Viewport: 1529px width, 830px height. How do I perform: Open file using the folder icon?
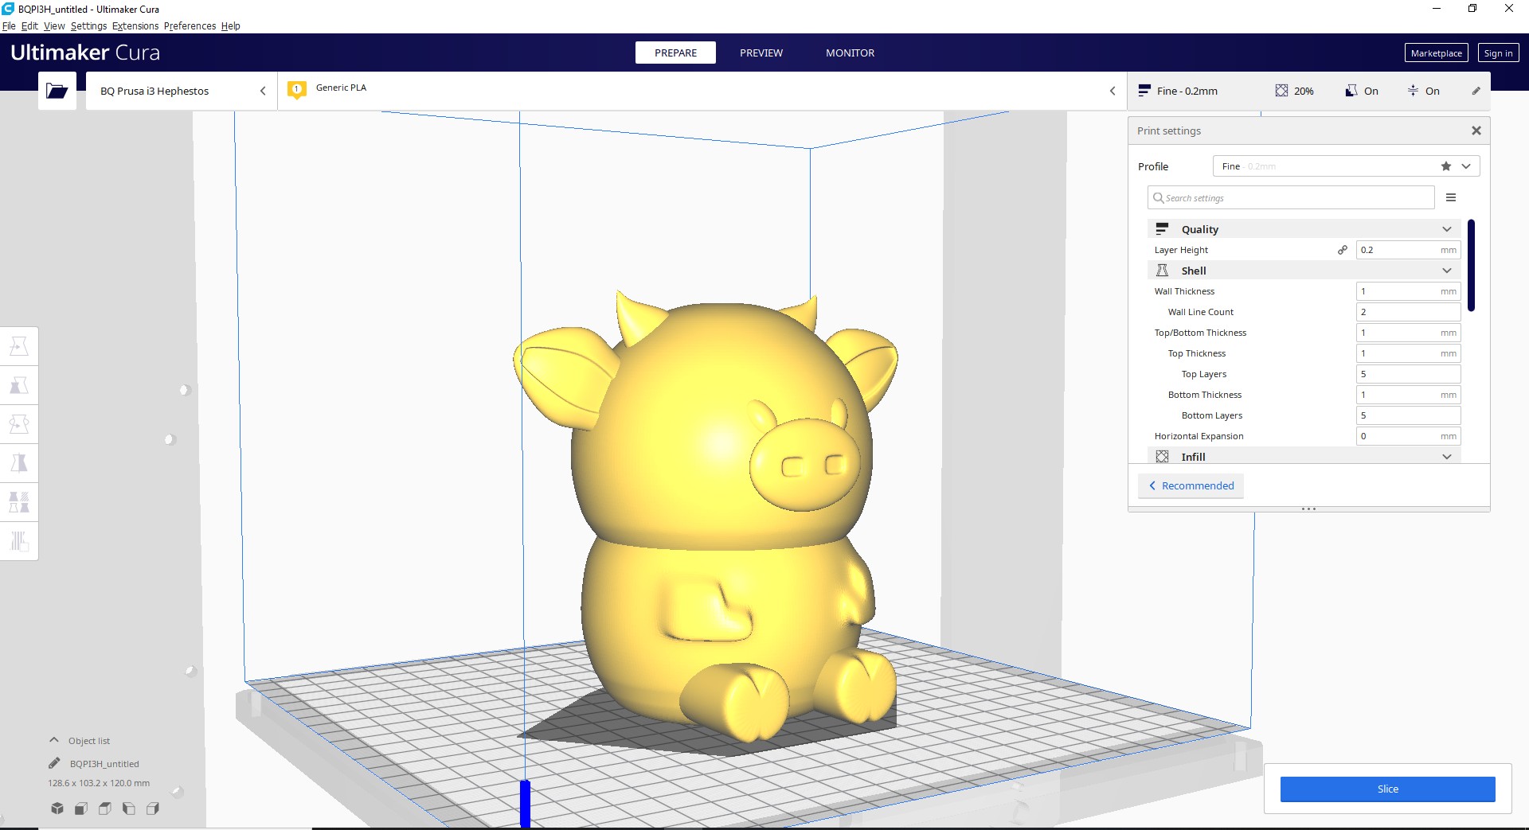click(x=57, y=91)
